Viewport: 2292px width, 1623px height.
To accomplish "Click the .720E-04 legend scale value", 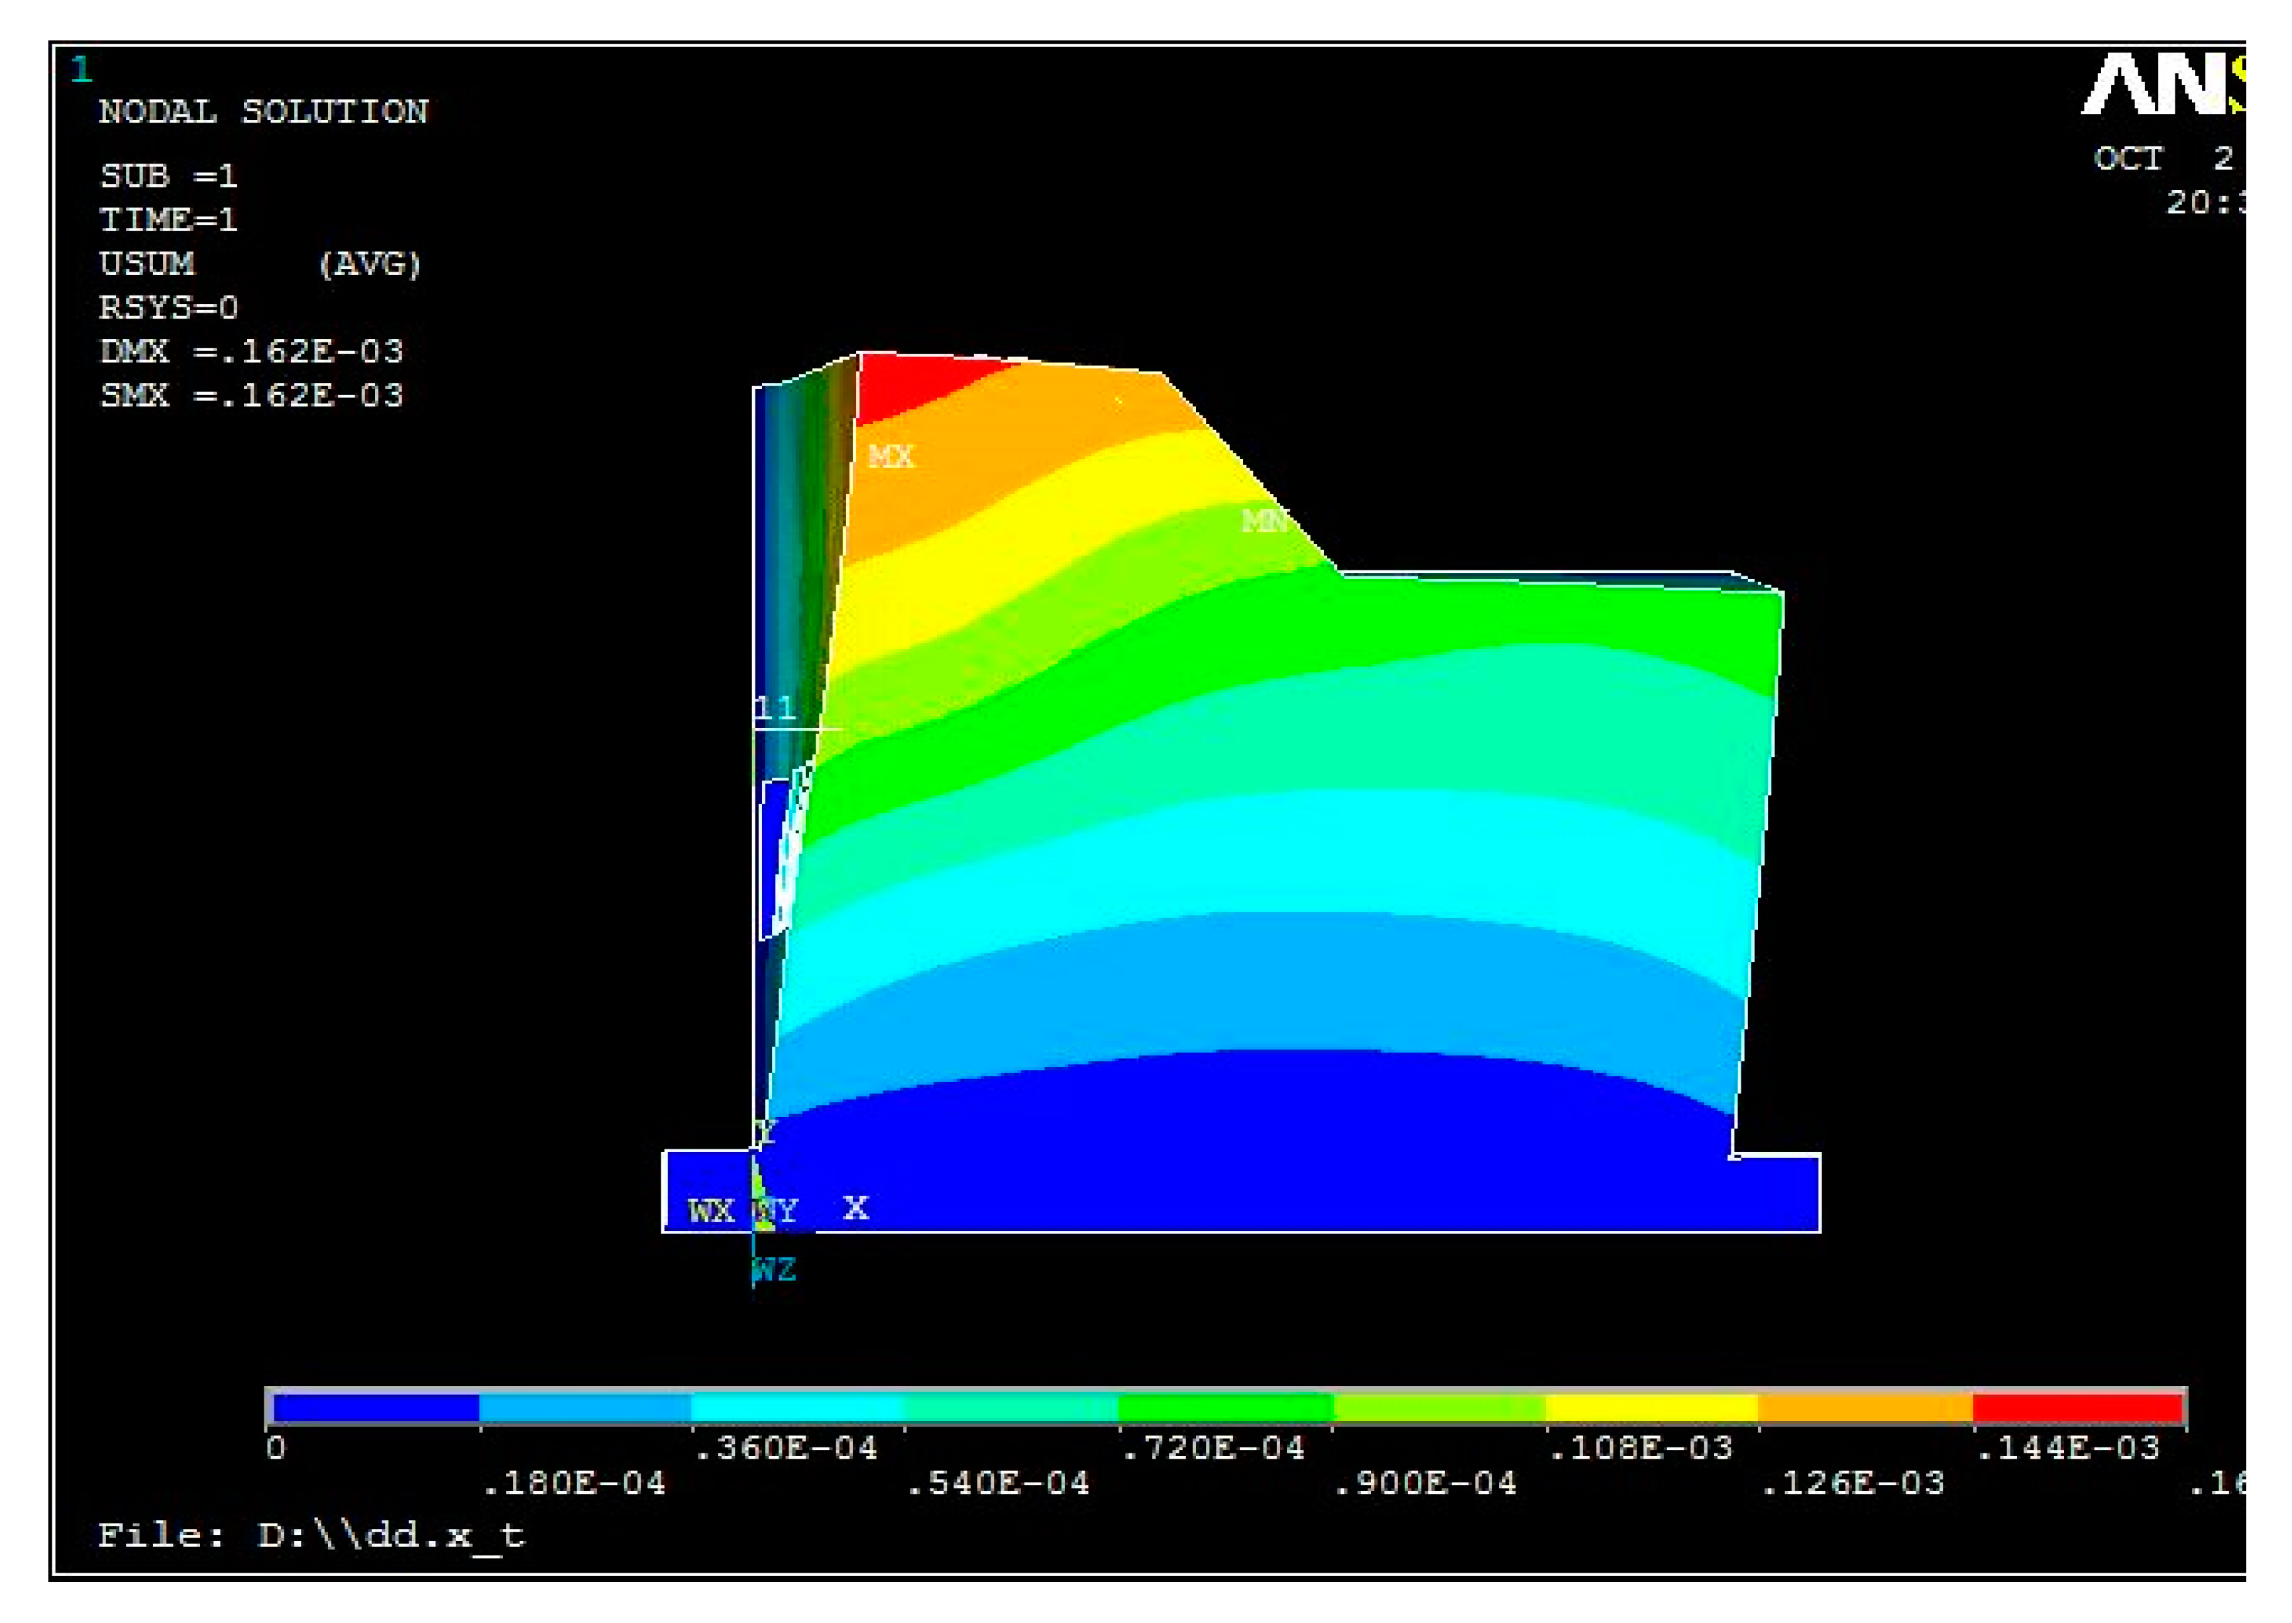I will pos(1213,1447).
